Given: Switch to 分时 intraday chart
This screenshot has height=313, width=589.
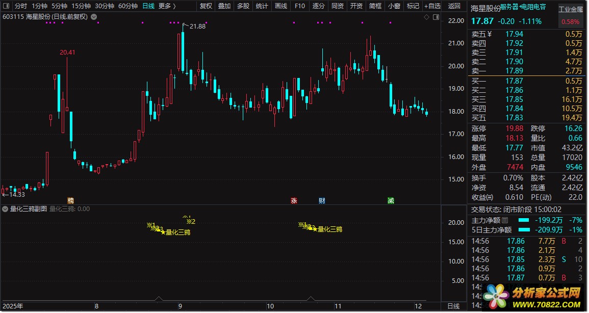Looking at the screenshot, I should [x=21, y=6].
